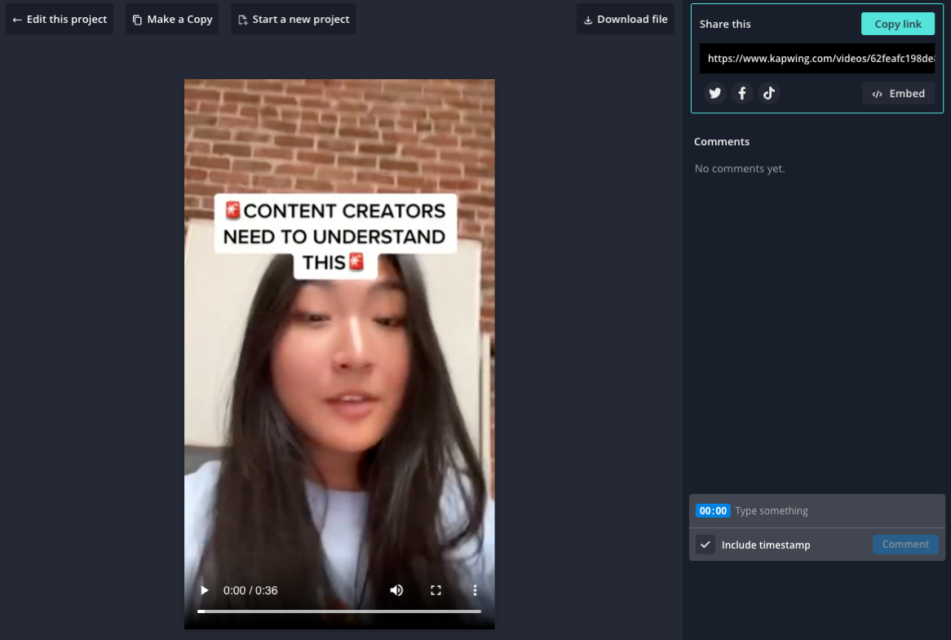Click the 00:00 timestamp badge
951x640 pixels.
[712, 511]
